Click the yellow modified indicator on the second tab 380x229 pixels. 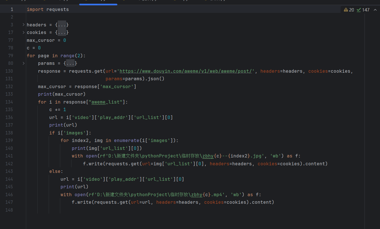(x=44, y=1)
